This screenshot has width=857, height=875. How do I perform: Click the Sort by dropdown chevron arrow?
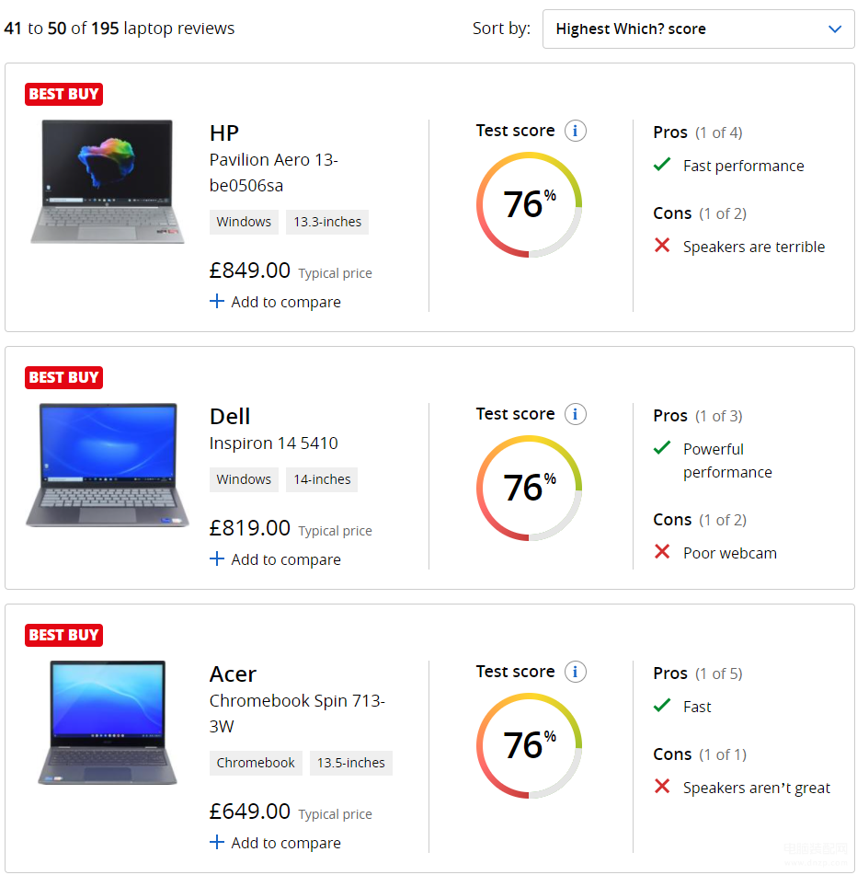834,29
